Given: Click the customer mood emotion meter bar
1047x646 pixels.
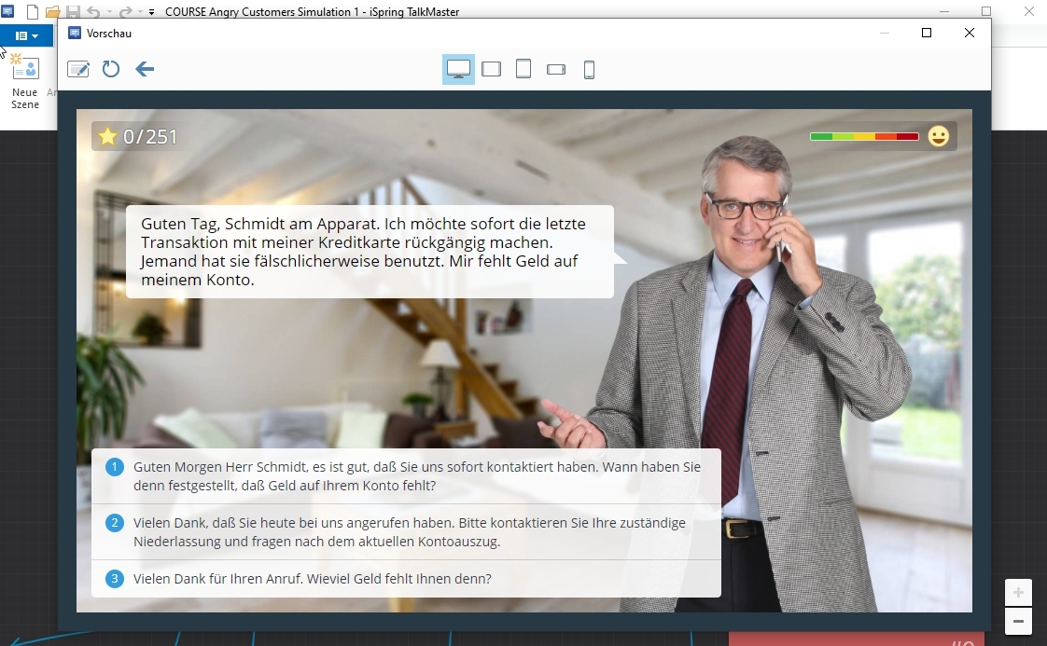Looking at the screenshot, I should (864, 136).
